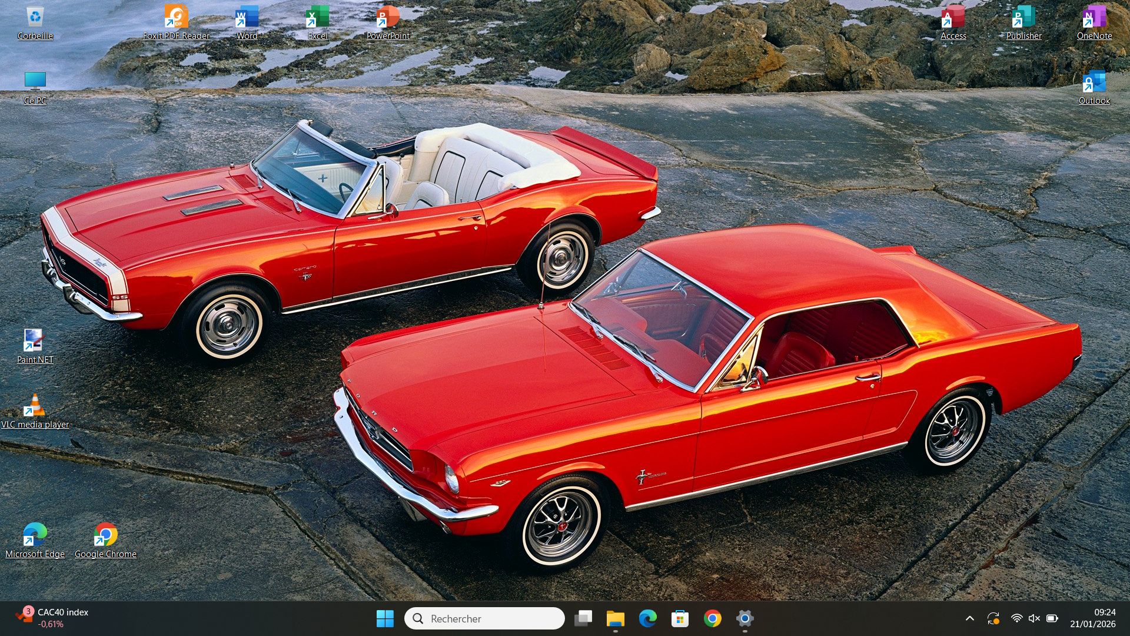Select the Ce PC desktop icon
This screenshot has width=1130, height=636.
coord(35,88)
